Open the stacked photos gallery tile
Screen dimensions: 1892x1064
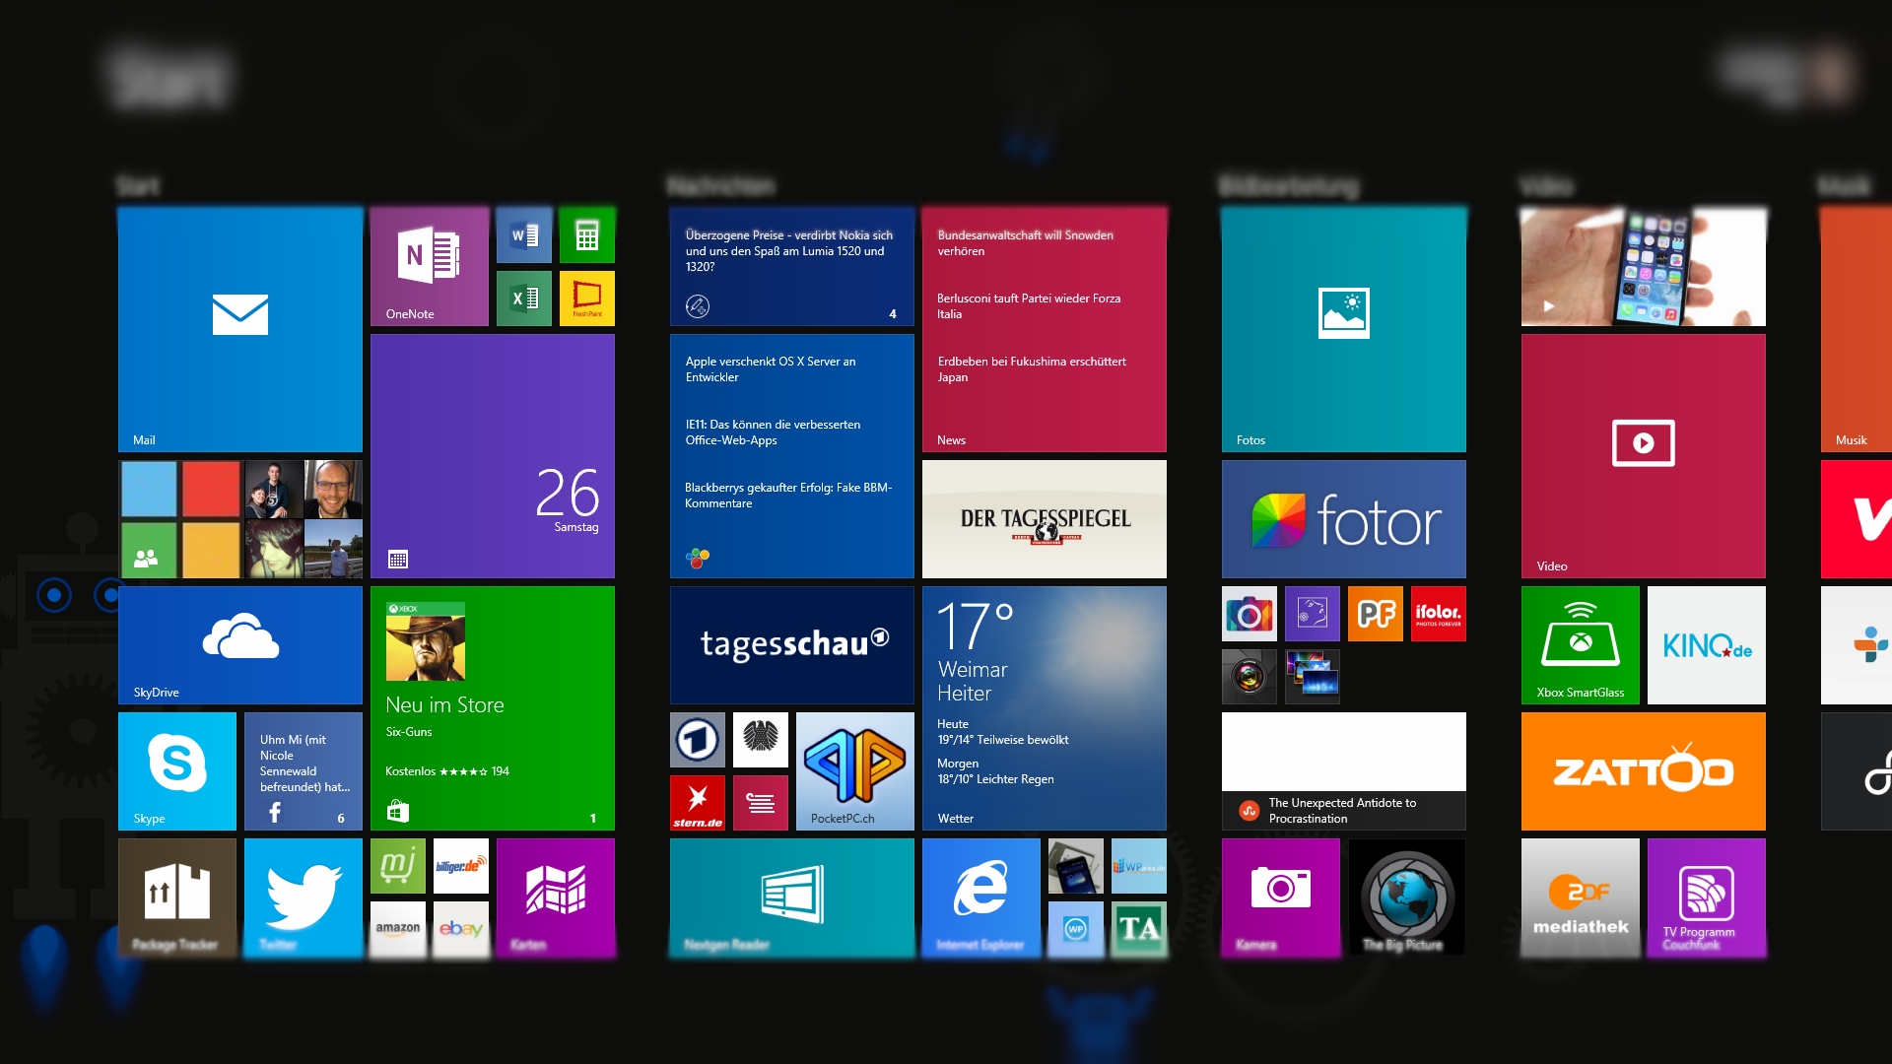pyautogui.click(x=1313, y=677)
